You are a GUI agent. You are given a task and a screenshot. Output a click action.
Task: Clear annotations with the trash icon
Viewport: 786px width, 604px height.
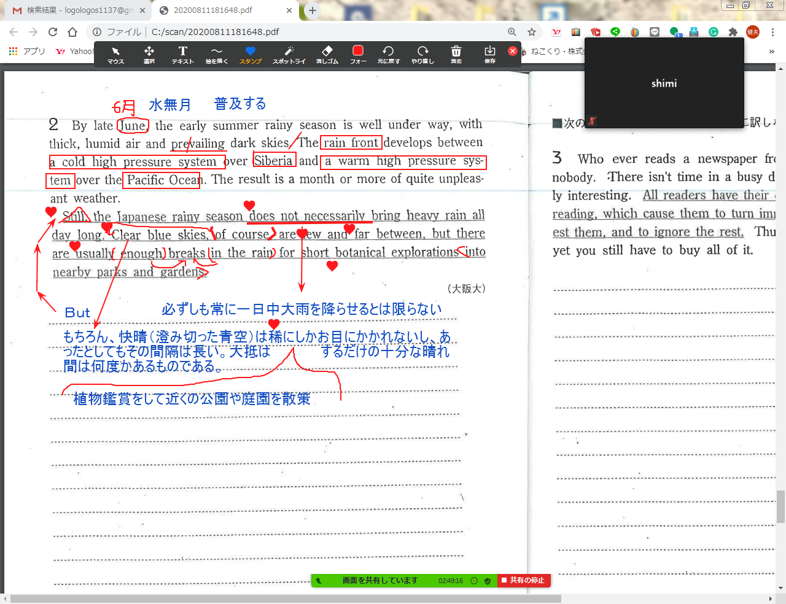click(x=456, y=54)
